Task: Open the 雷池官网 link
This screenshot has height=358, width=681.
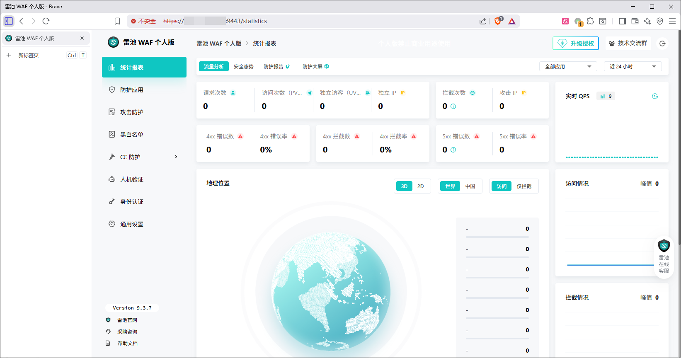Action: pos(127,320)
